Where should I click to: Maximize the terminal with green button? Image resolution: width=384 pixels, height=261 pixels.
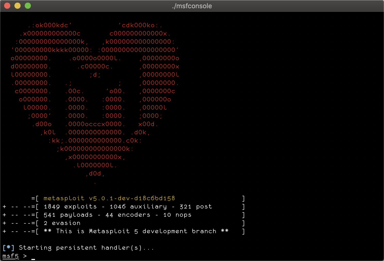pos(28,6)
